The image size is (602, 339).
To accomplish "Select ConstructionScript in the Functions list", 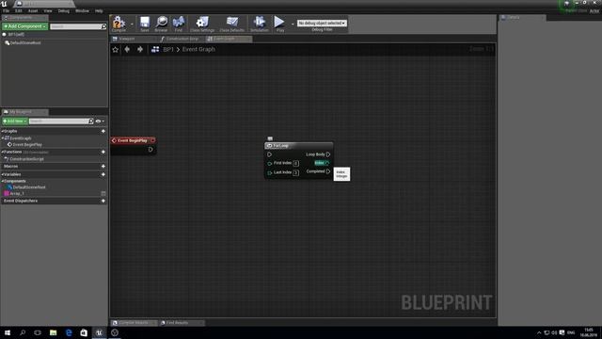I will (26, 159).
